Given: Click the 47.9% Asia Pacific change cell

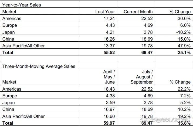Looking at the screenshot, I should tap(184, 46).
